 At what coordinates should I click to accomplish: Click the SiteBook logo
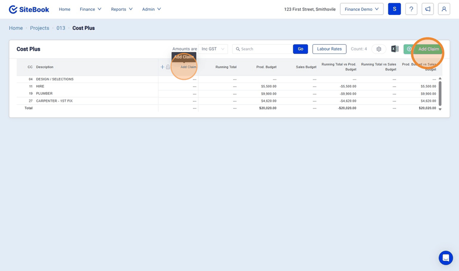(29, 9)
